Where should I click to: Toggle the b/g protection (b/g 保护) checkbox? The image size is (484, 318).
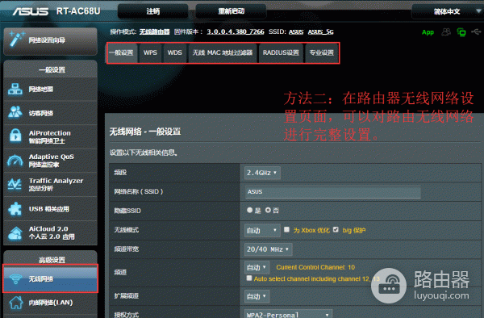pyautogui.click(x=336, y=229)
